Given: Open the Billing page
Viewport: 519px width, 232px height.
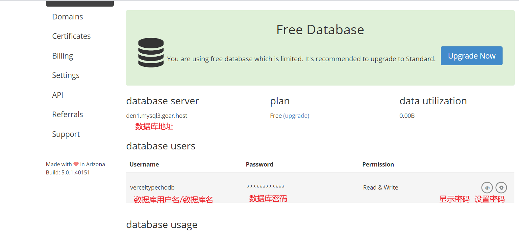Looking at the screenshot, I should (62, 56).
